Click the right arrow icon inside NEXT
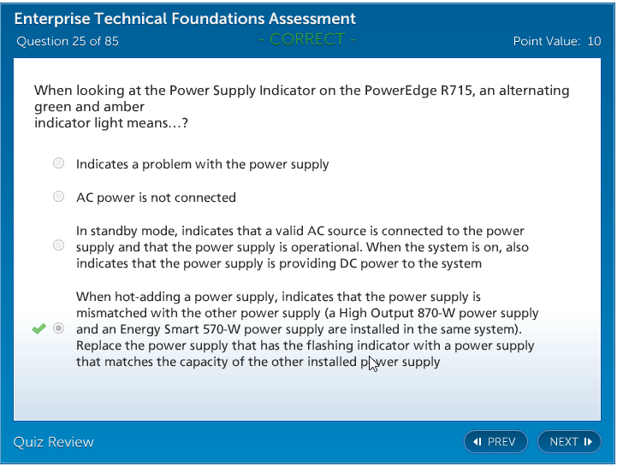The height and width of the screenshot is (466, 617). pos(588,442)
